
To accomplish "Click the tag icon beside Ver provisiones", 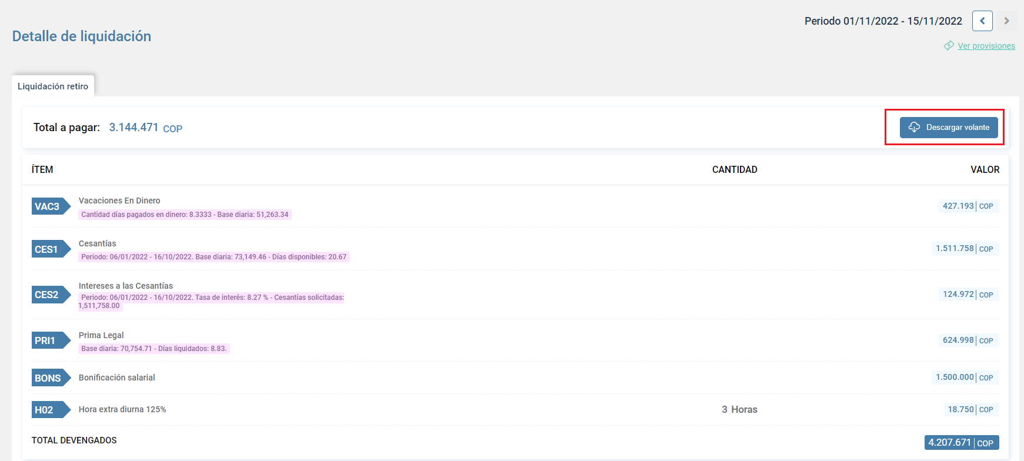I will (x=949, y=45).
